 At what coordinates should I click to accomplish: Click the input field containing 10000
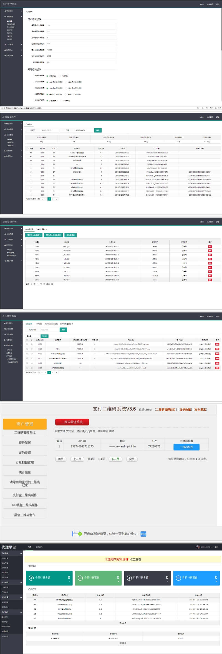click(x=81, y=50)
